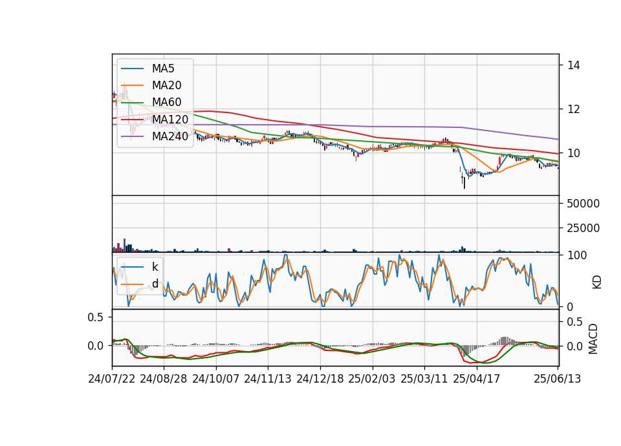This screenshot has height=446, width=621.
Task: Click the 'k' legend entry in KD panel
Action: coord(155,267)
